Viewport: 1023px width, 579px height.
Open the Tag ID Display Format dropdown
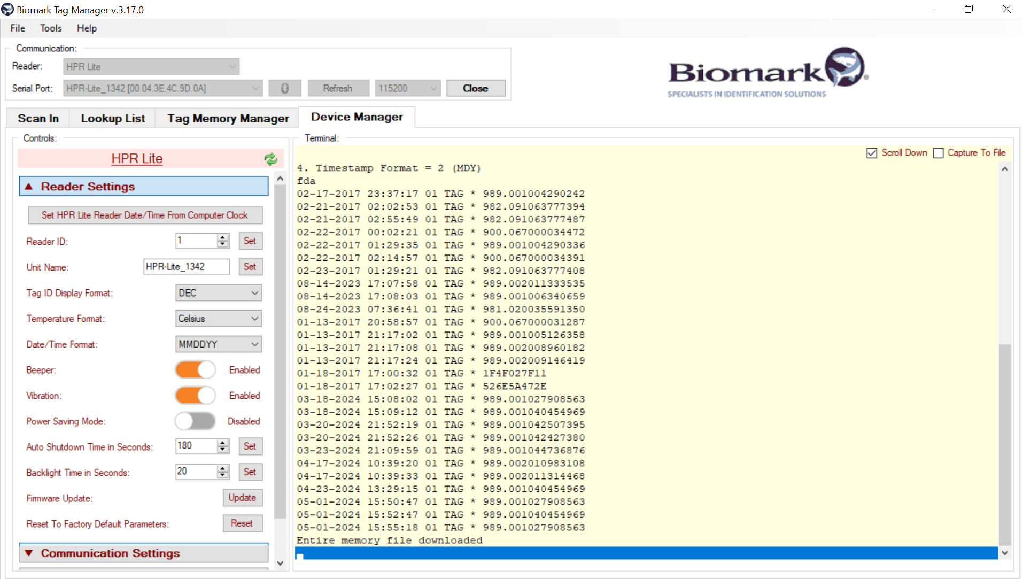[219, 293]
